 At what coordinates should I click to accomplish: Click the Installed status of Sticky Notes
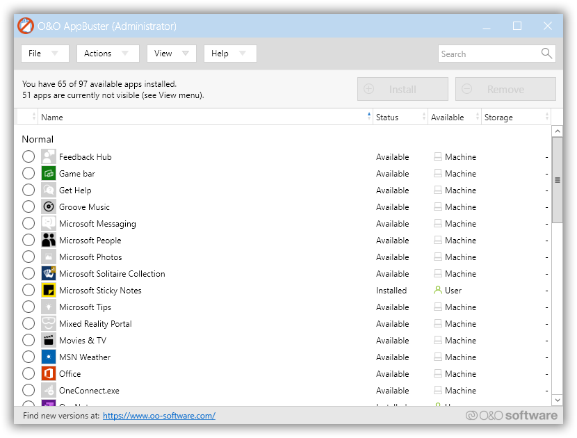pos(391,291)
